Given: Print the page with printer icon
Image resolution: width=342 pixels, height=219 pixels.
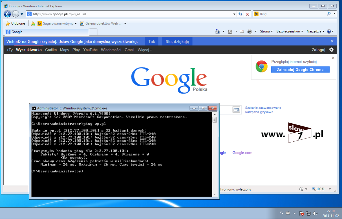Looking at the screenshot, I should click(x=250, y=31).
